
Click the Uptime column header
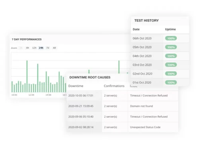[170, 29]
